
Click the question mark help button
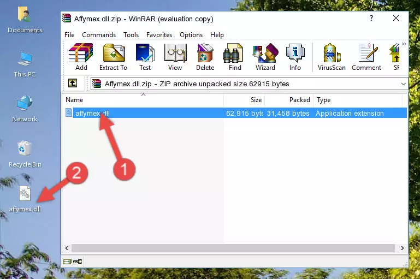tap(371, 18)
